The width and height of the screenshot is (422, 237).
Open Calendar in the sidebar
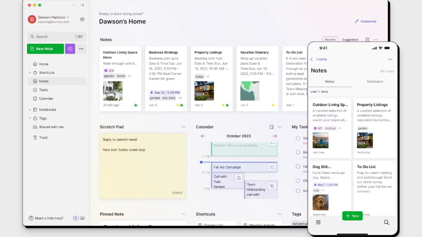tap(56, 98)
